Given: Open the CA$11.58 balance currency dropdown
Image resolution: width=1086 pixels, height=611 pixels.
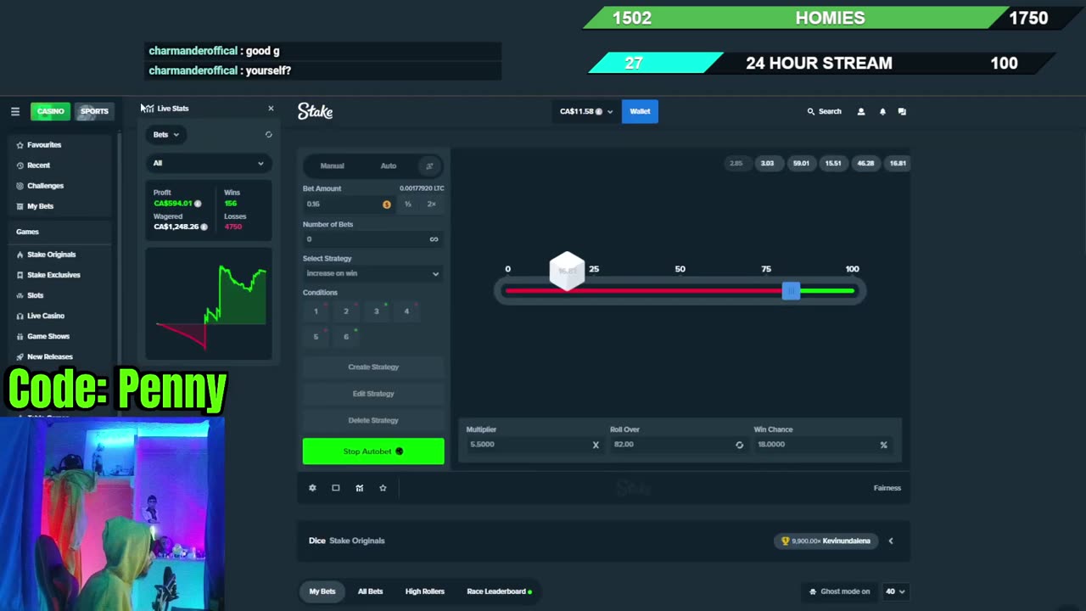Looking at the screenshot, I should [585, 111].
